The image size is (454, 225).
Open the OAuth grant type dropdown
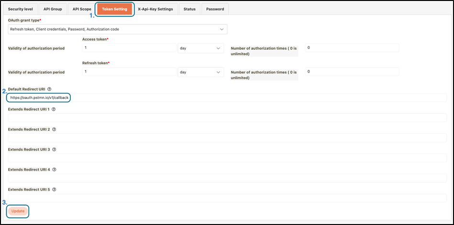[118, 29]
